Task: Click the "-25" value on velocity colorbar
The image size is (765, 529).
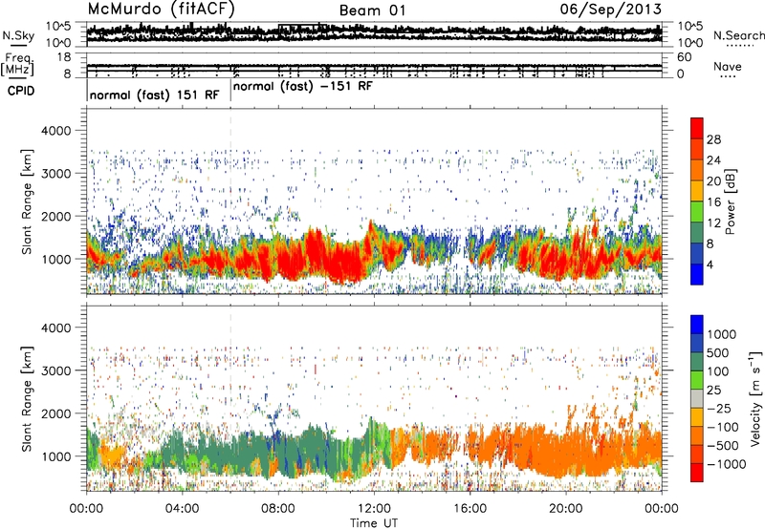Action: [x=719, y=408]
